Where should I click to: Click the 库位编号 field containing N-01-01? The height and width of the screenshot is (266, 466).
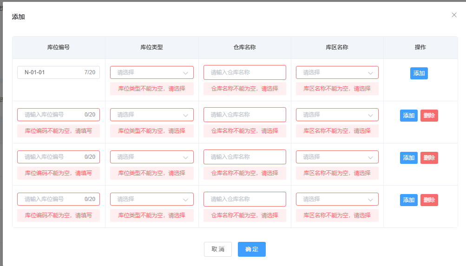pyautogui.click(x=59, y=72)
